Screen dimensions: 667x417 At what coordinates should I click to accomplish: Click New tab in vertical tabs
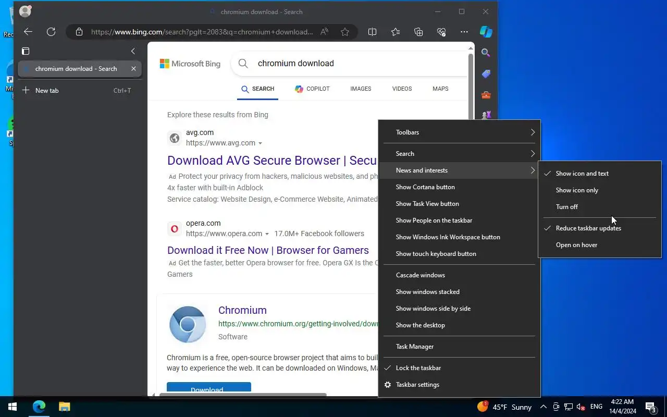79,91
